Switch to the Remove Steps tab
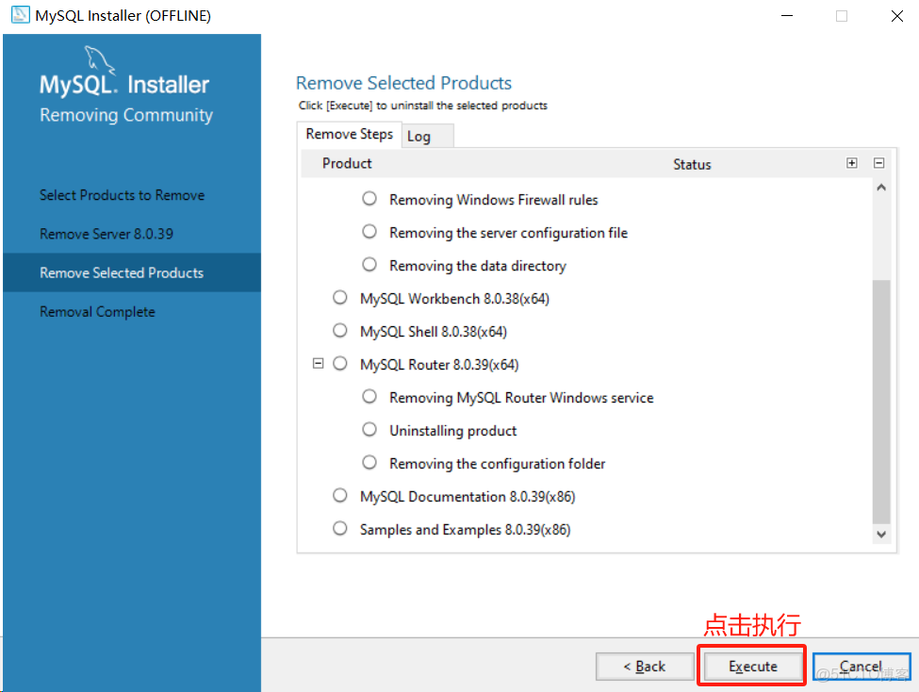This screenshot has width=919, height=692. [349, 134]
